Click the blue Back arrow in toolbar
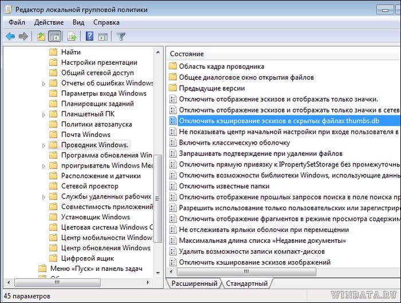The height and width of the screenshot is (303, 401). (x=10, y=37)
